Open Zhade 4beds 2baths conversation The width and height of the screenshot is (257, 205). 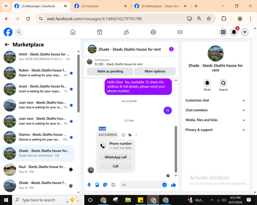point(38,185)
